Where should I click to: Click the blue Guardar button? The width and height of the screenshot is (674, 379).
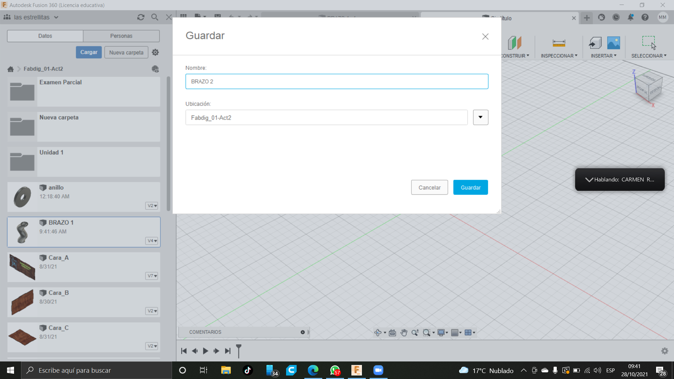point(470,187)
